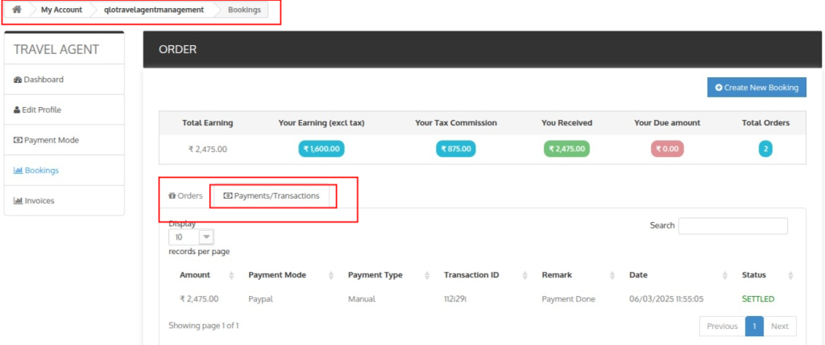
Task: Open qlotravelagentmanagement breadcrumb link
Action: (x=154, y=10)
